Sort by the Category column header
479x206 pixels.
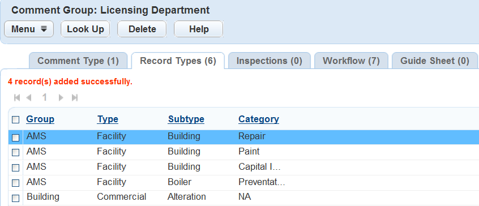258,119
